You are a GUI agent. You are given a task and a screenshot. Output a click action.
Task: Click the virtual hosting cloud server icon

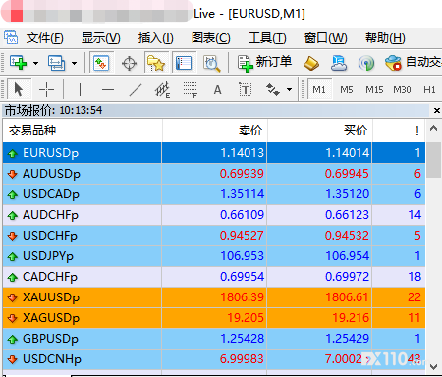pyautogui.click(x=339, y=63)
